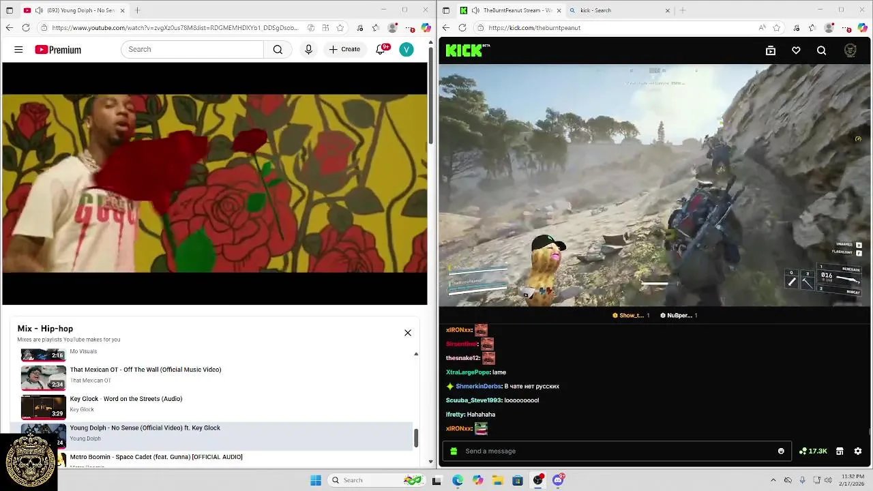Screen dimensions: 873x491
Task: Open the YouTube hamburger guide menu
Action: point(18,49)
